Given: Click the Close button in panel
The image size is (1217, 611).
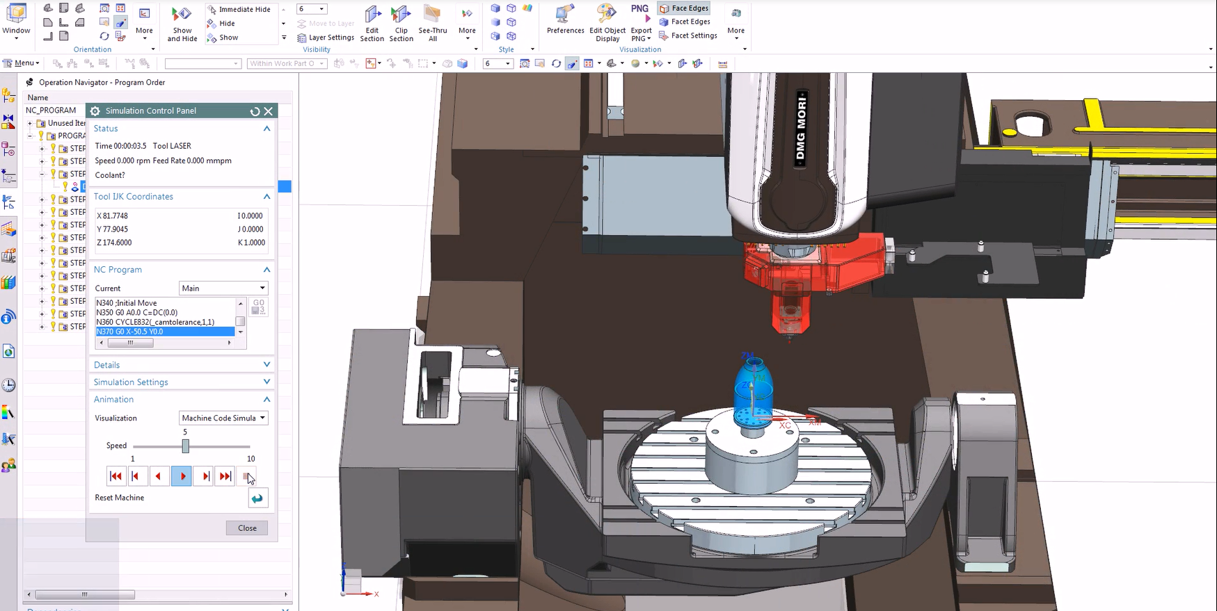Looking at the screenshot, I should 247,528.
